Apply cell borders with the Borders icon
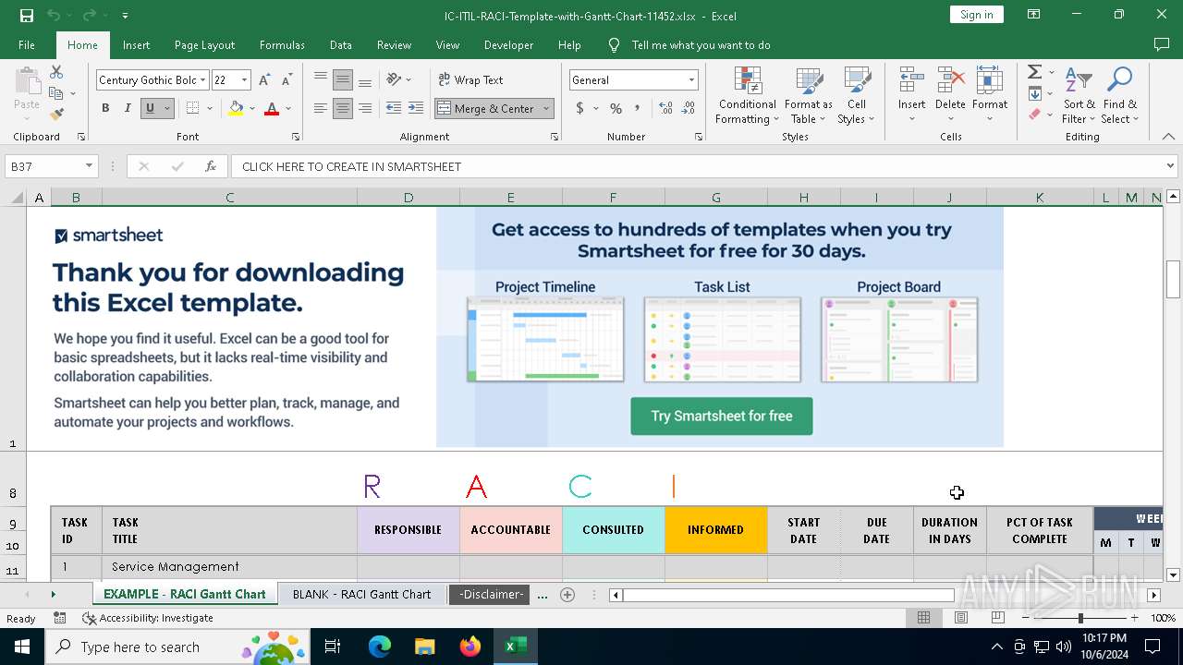Viewport: 1183px width, 665px height. (192, 108)
